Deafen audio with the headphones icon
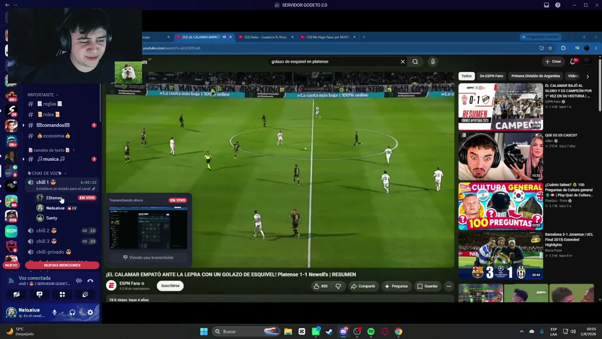Viewport: 602px width, 339px height. [72, 312]
